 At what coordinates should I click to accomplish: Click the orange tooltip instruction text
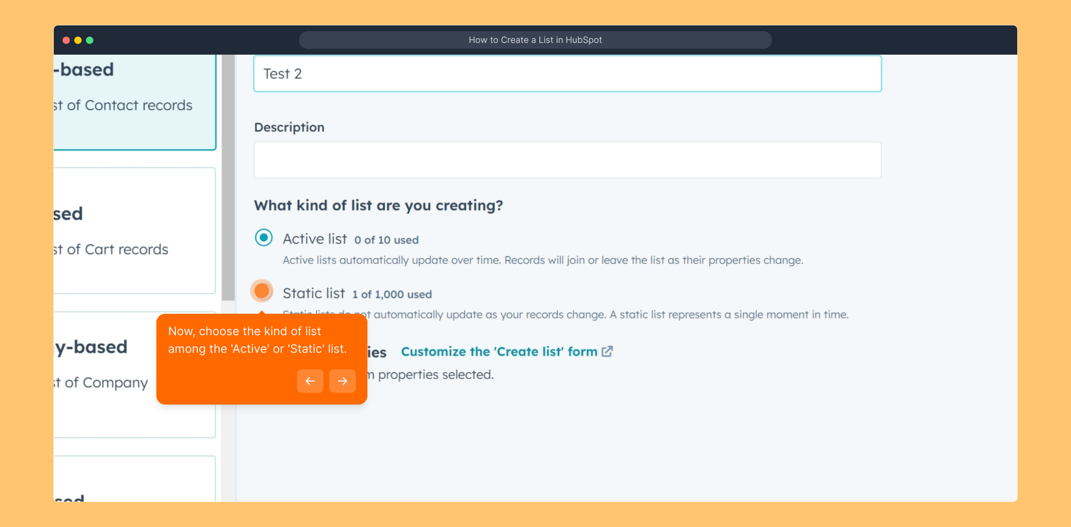pos(257,340)
